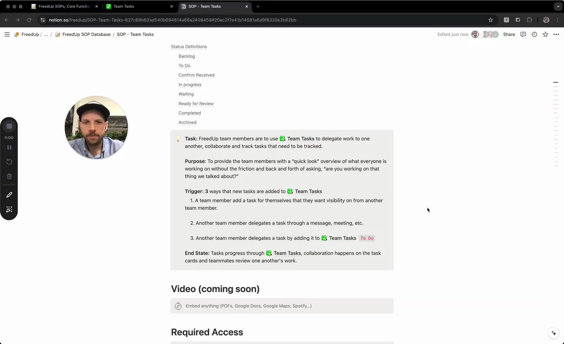Screen dimensions: 564x344
Task: Open page history clock icon
Action: point(534,34)
